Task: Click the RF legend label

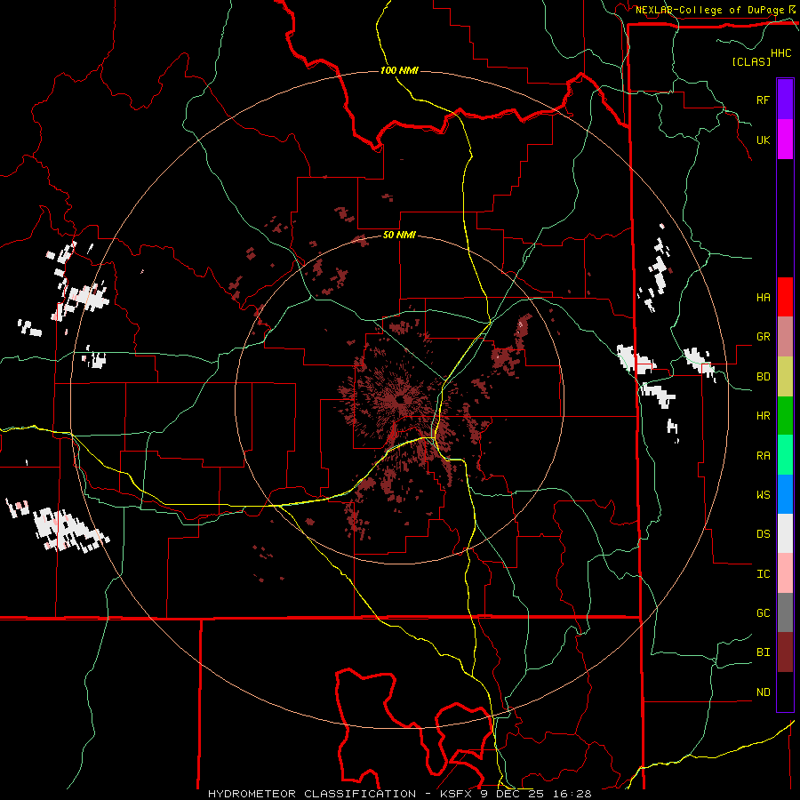Action: pyautogui.click(x=763, y=100)
